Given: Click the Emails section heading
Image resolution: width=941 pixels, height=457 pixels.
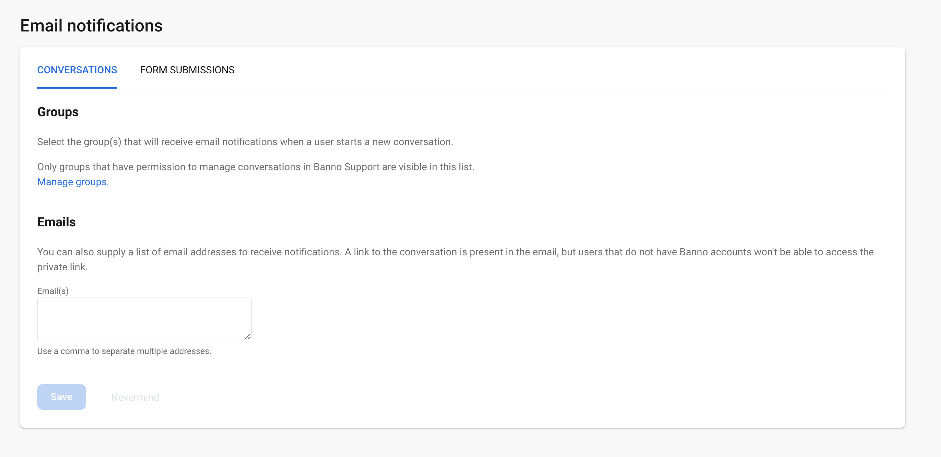Looking at the screenshot, I should [x=56, y=222].
